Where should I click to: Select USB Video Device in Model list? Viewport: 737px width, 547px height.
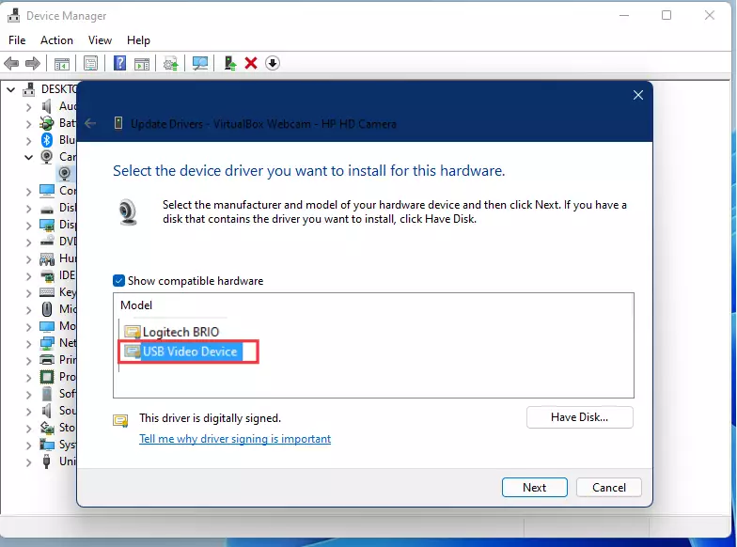click(x=191, y=352)
